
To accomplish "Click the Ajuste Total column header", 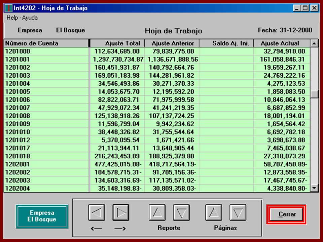I will pos(117,43).
